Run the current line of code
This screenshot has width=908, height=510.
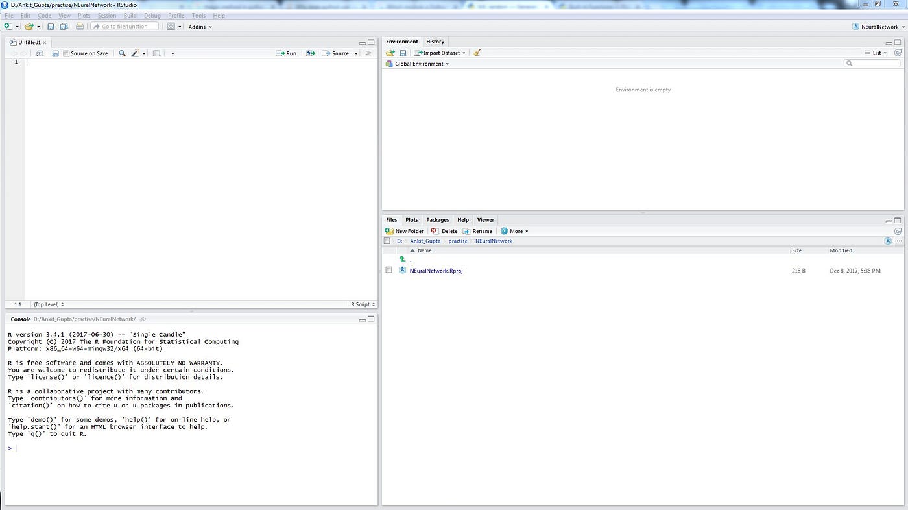[287, 53]
